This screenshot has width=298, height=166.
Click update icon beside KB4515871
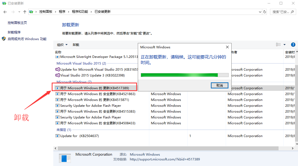tap(57, 100)
